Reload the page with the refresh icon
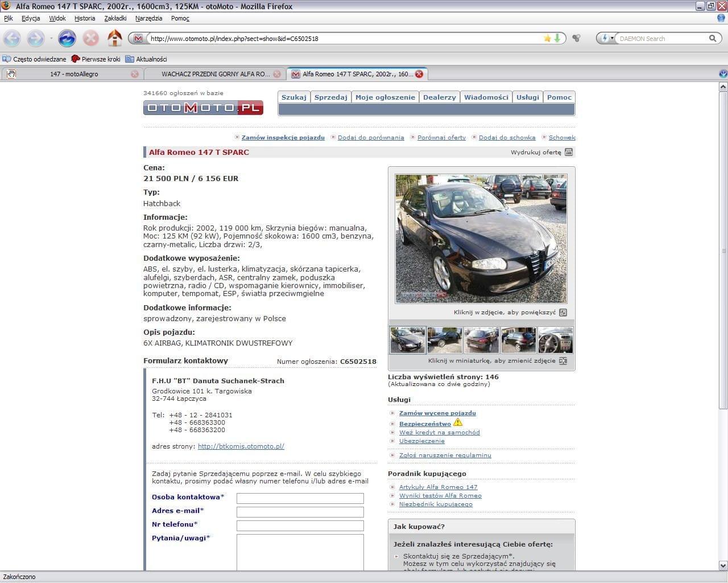Image resolution: width=728 pixels, height=583 pixels. point(67,38)
